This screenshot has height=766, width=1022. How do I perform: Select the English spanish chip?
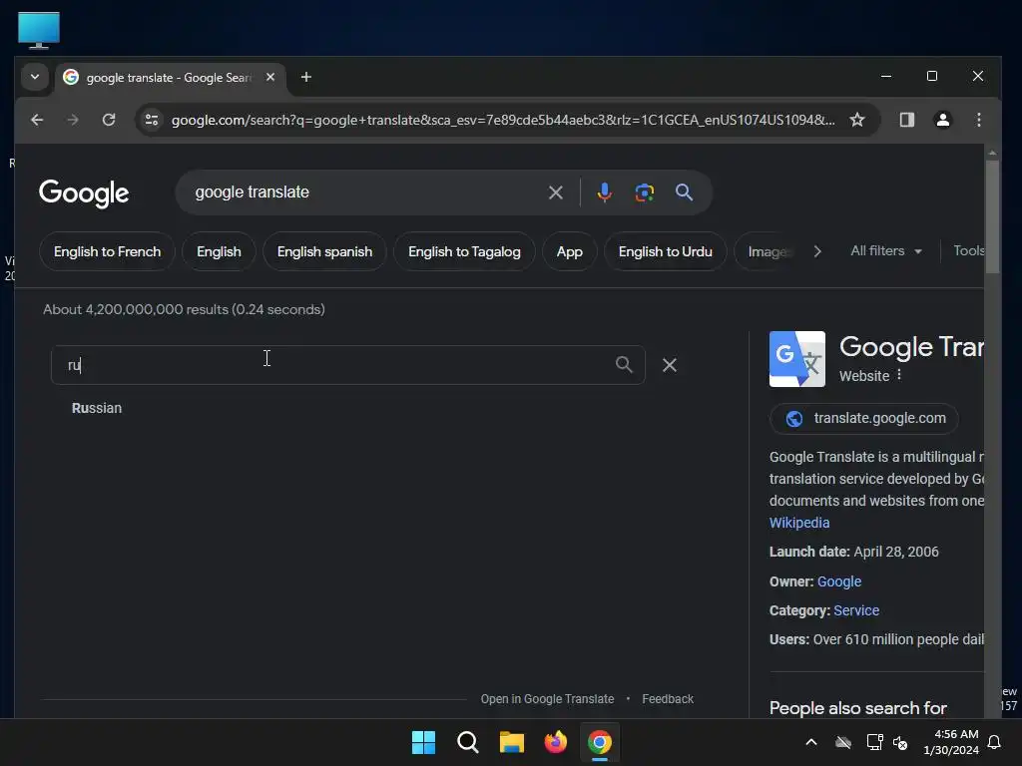click(x=324, y=251)
